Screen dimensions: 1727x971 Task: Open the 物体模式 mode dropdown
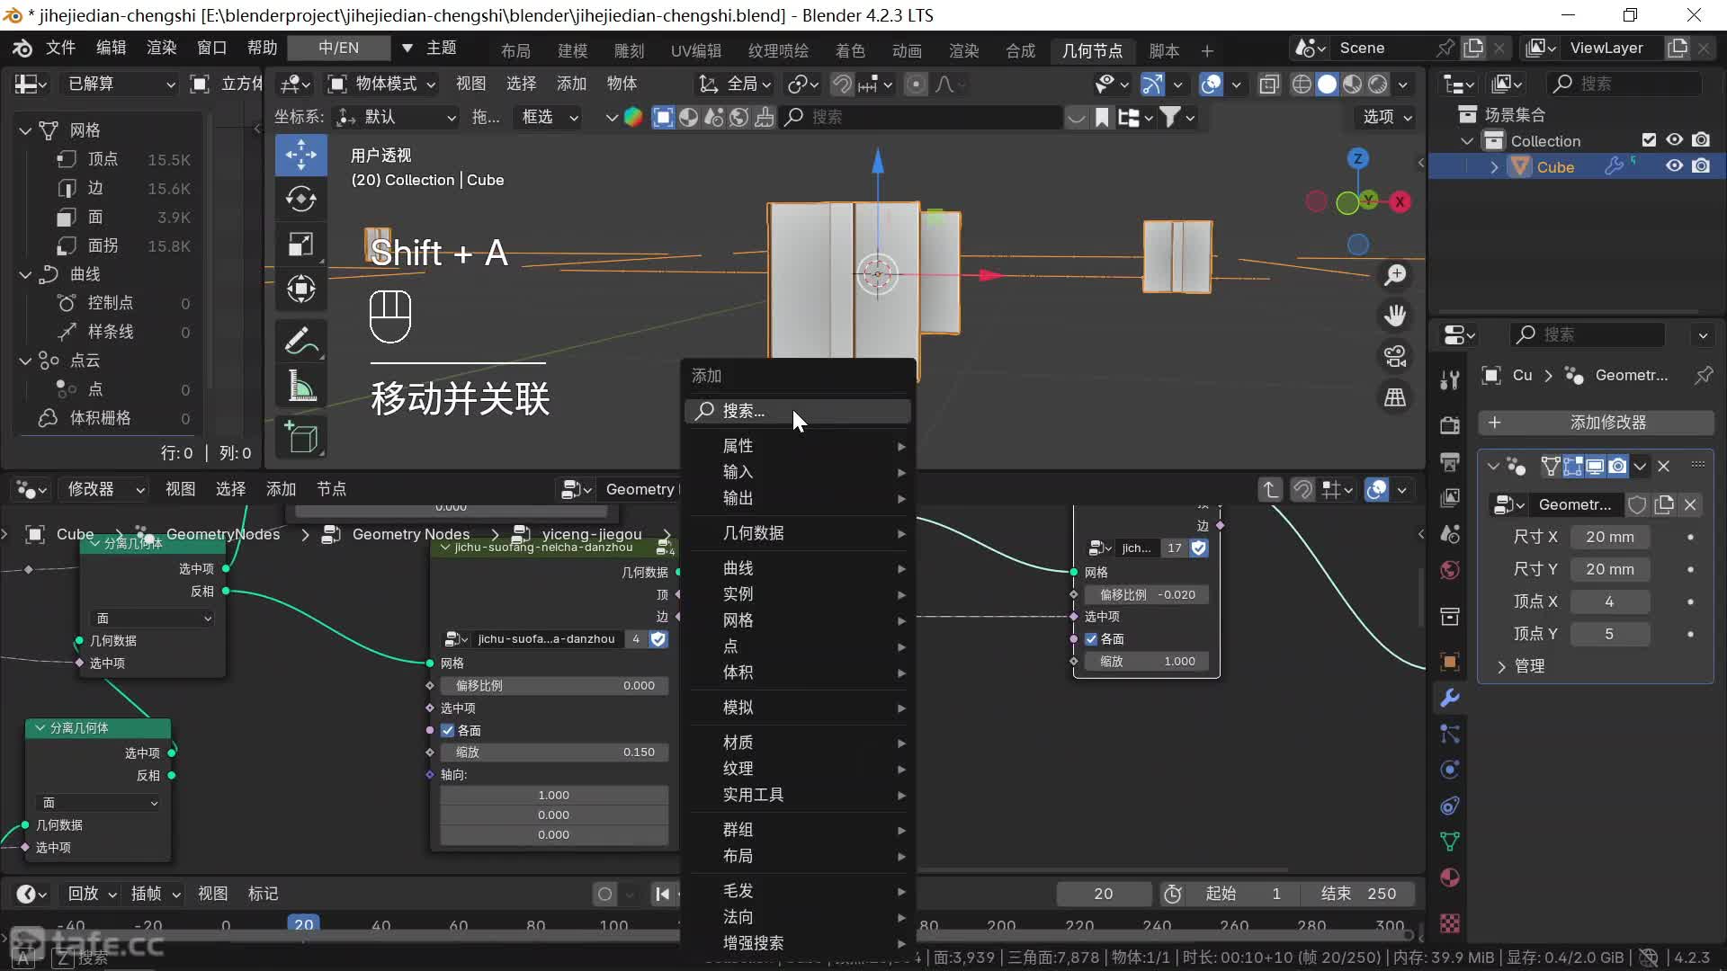tap(382, 84)
